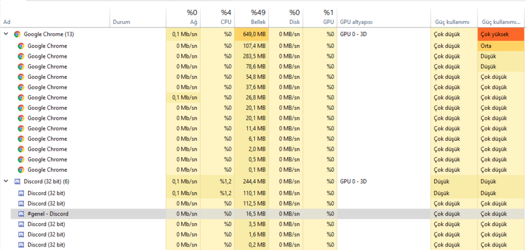
Task: Click the 37,6 MB memory cell
Action: 251,87
